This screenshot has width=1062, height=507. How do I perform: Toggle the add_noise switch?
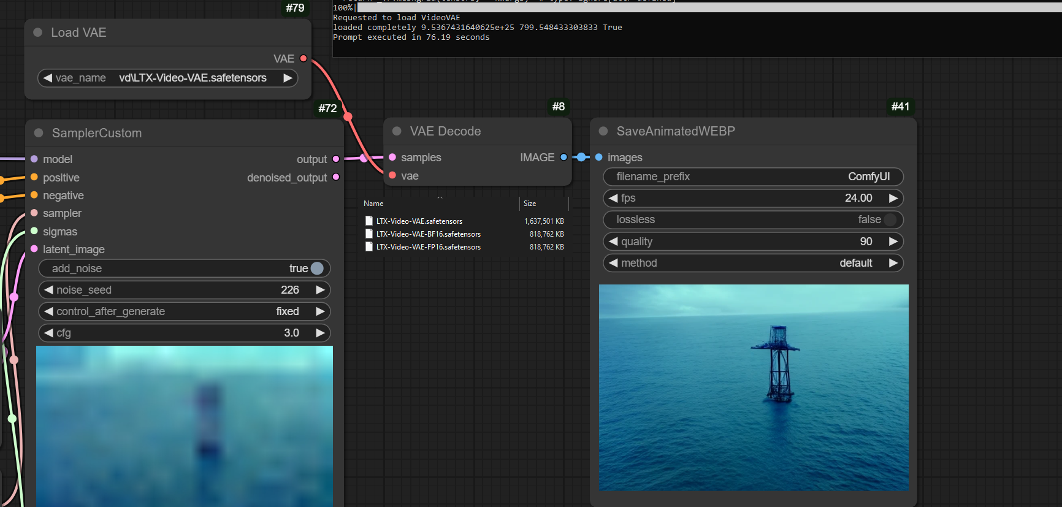click(316, 269)
